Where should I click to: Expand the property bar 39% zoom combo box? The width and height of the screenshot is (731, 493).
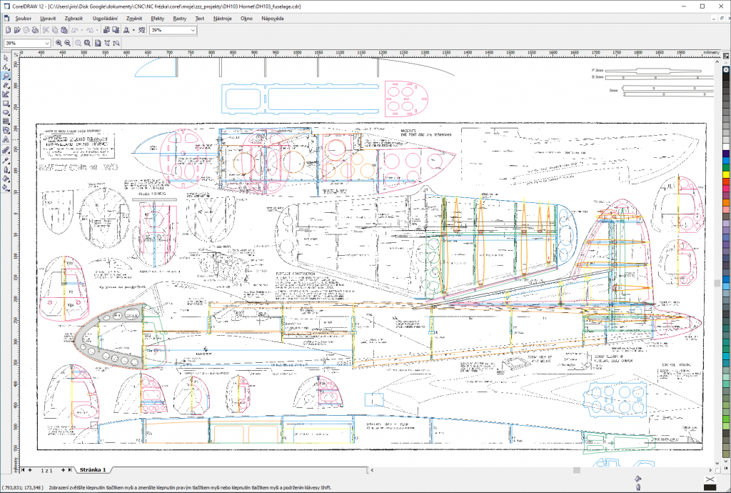pos(47,43)
